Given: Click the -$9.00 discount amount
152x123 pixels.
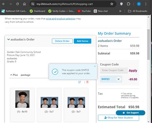Looking at the screenshot, I should coord(133,79).
